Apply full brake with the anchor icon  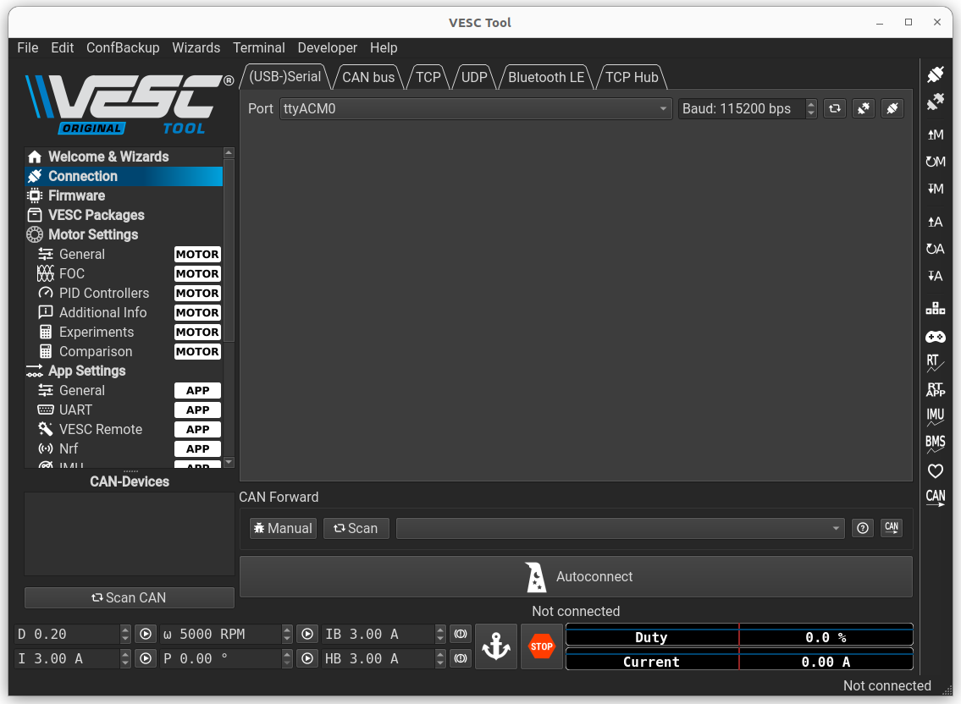tap(495, 646)
